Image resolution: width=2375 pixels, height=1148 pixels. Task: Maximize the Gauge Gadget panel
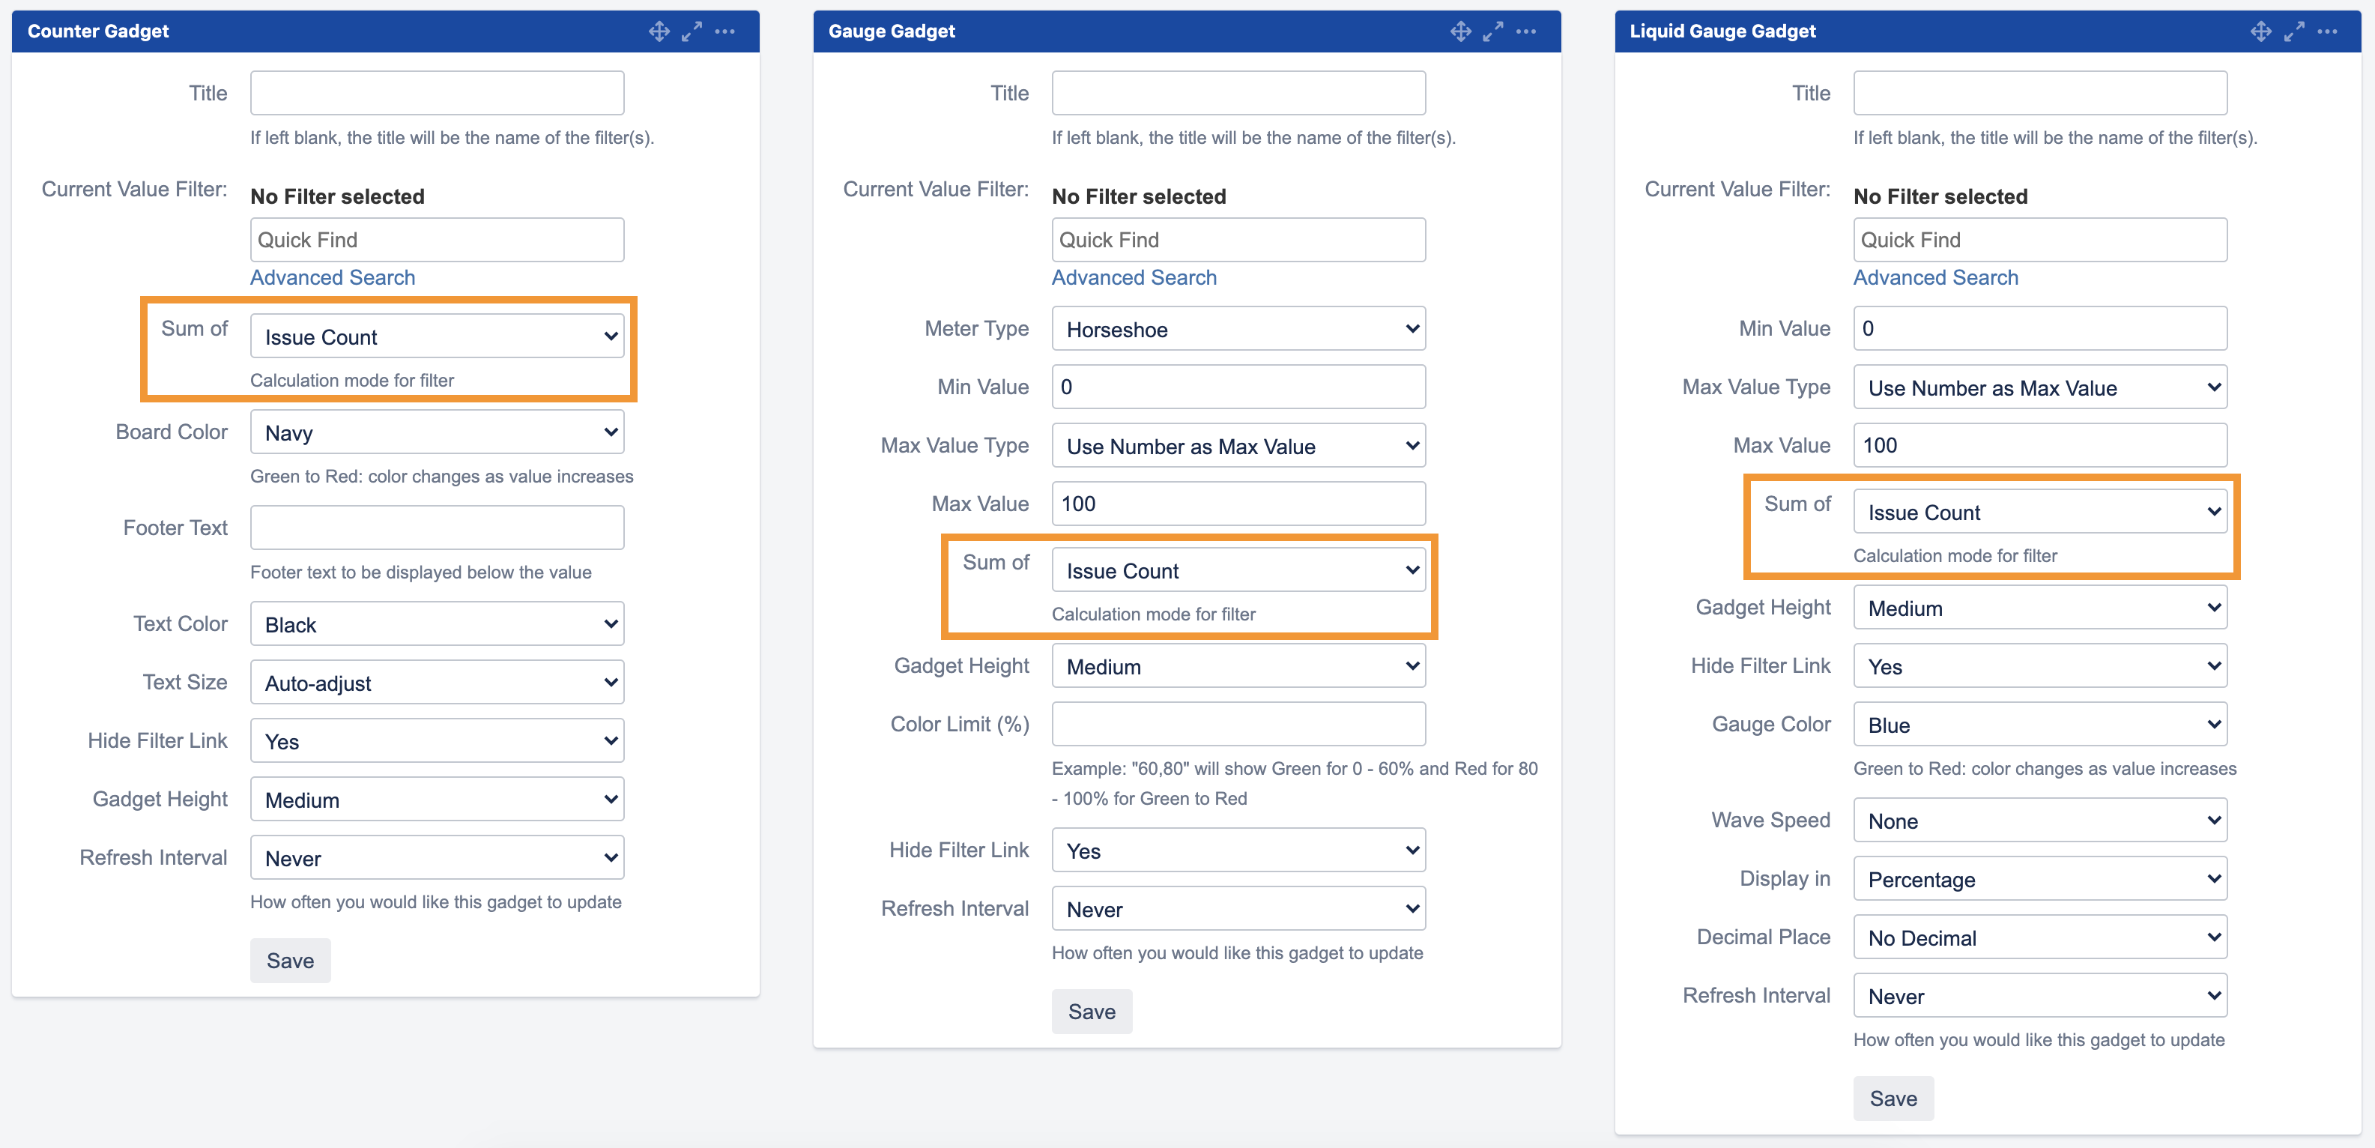pos(1492,31)
